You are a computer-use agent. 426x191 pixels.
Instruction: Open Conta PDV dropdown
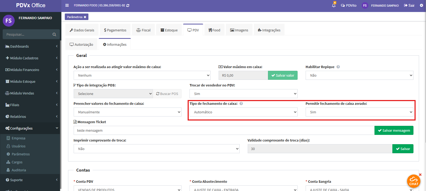click(x=128, y=188)
